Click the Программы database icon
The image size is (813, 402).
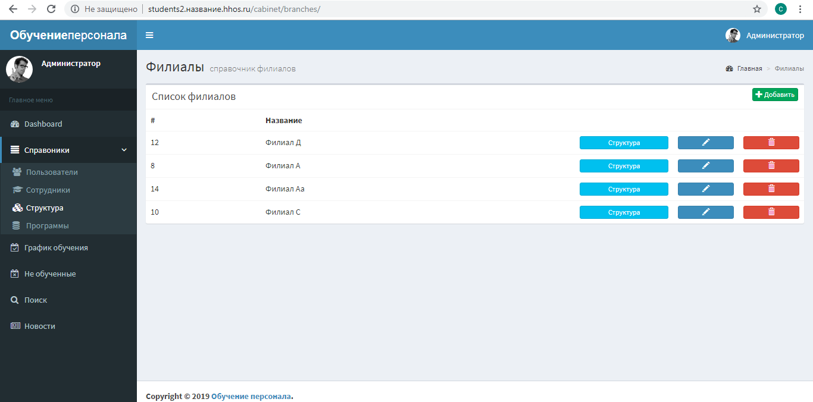16,226
